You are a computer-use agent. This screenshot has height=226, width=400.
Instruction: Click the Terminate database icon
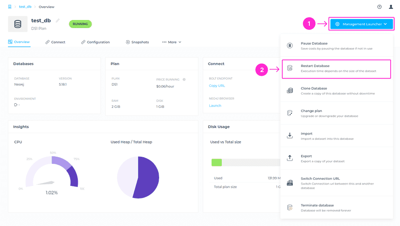click(x=290, y=207)
